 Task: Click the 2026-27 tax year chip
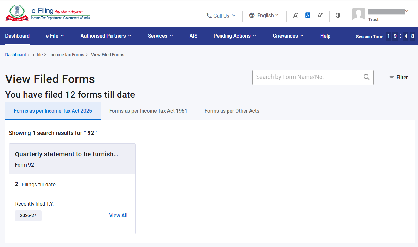(28, 215)
